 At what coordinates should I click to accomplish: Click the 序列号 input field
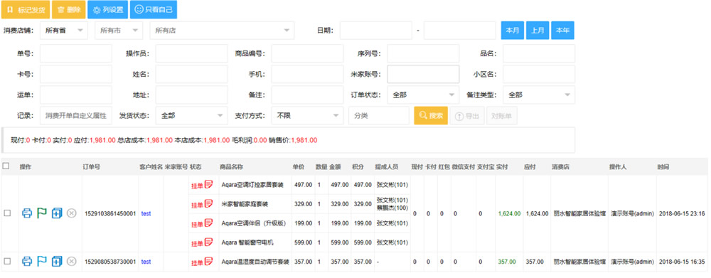click(423, 53)
